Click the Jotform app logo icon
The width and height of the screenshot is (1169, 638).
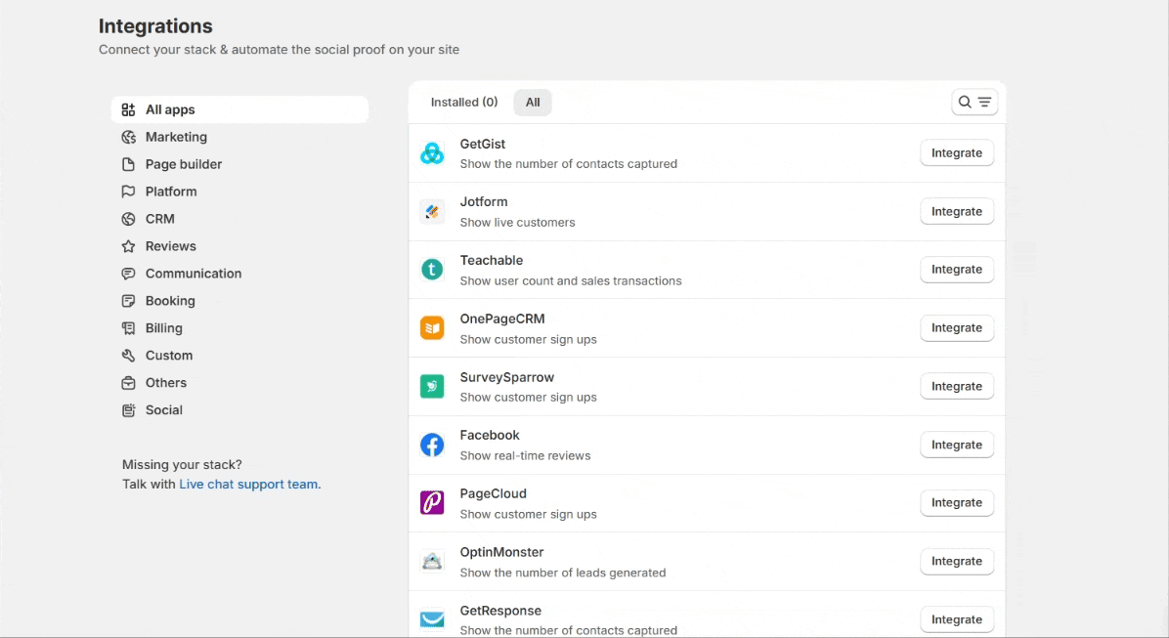click(x=432, y=212)
